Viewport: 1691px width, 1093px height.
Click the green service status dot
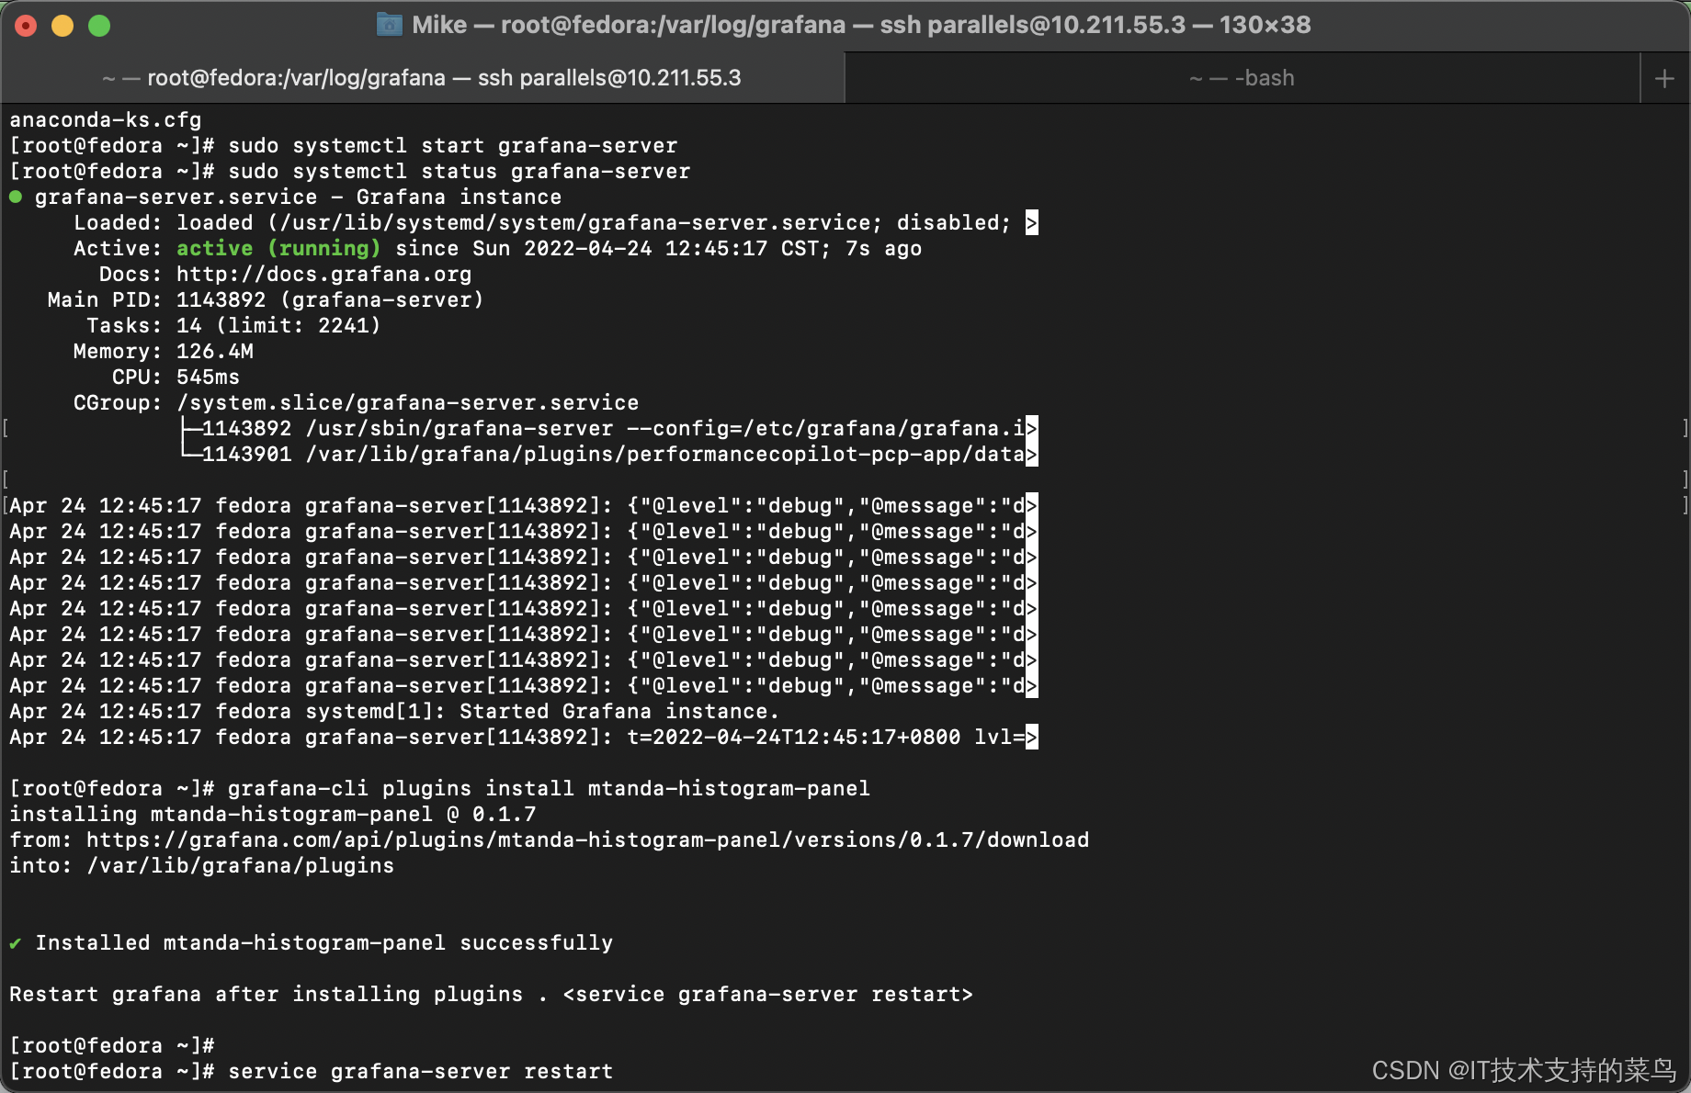point(16,197)
